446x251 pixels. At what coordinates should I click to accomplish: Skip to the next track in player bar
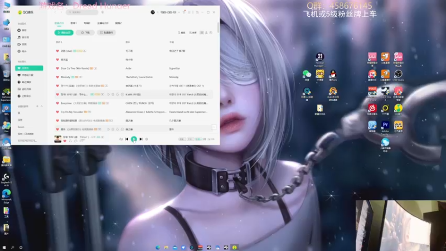pos(141,139)
